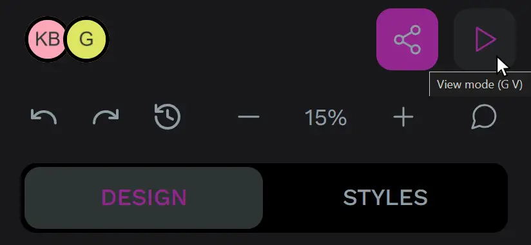Open View mode with the play icon
The width and height of the screenshot is (531, 245).
pyautogui.click(x=485, y=39)
